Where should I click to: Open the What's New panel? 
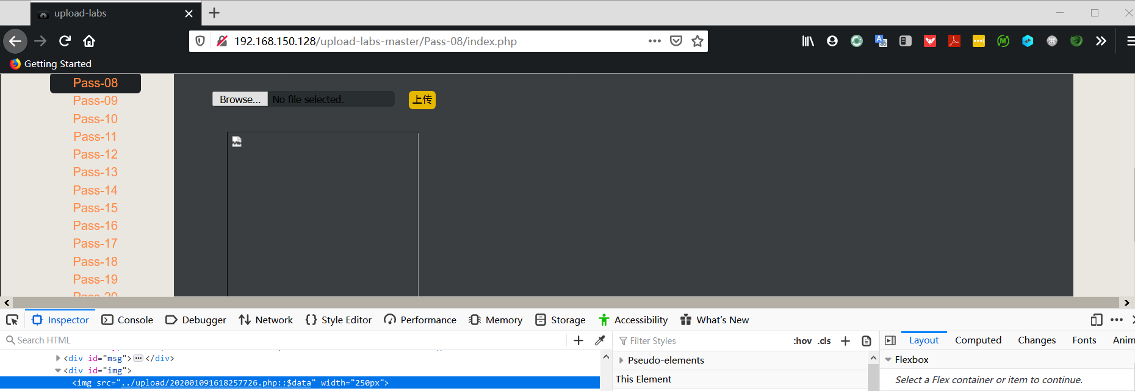click(x=715, y=320)
